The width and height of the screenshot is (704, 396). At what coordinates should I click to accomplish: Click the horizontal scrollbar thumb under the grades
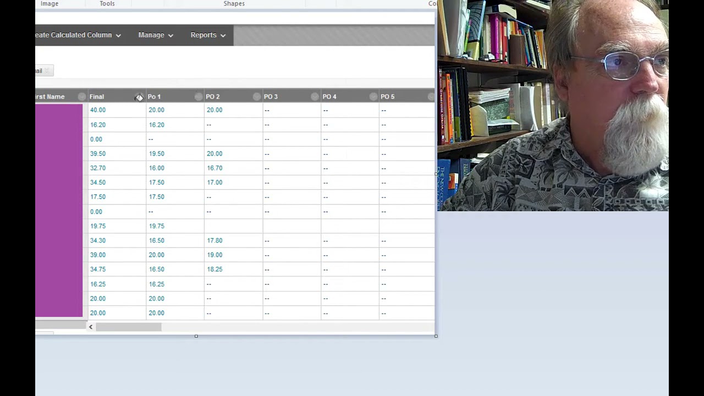click(x=129, y=327)
